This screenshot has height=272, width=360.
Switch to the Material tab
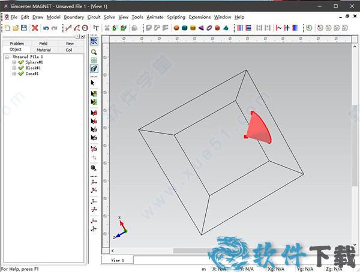tap(44, 50)
